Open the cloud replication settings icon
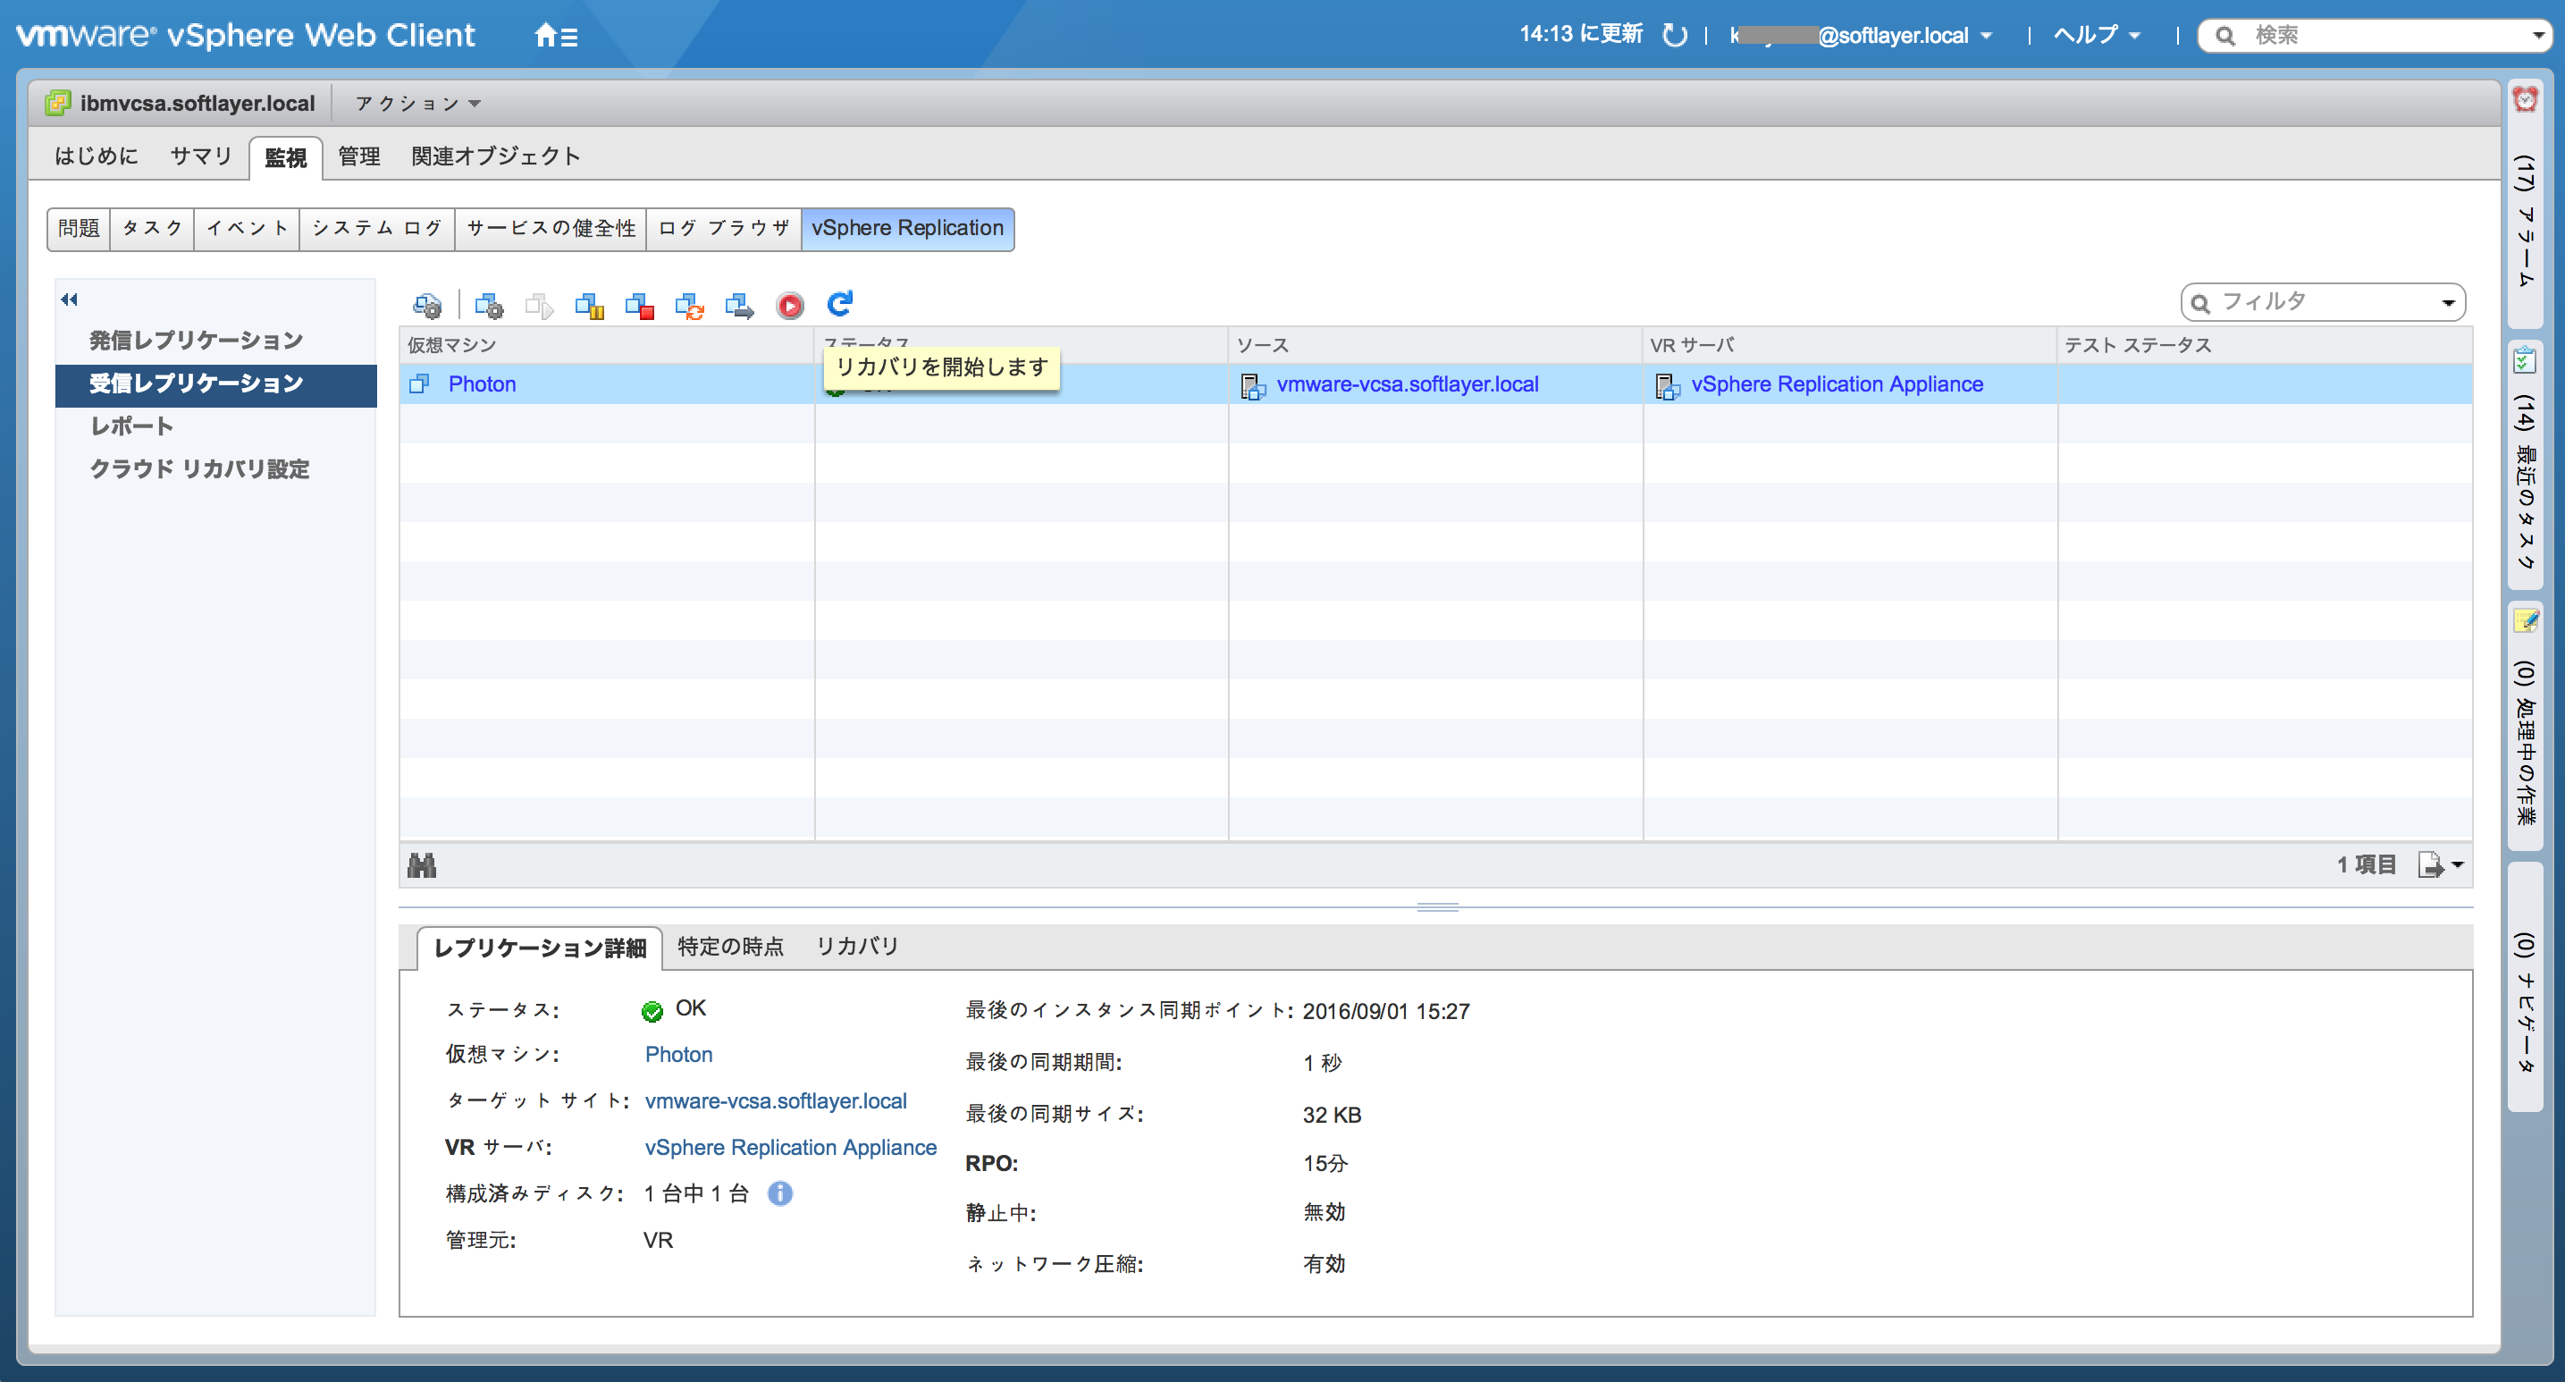 tap(427, 306)
